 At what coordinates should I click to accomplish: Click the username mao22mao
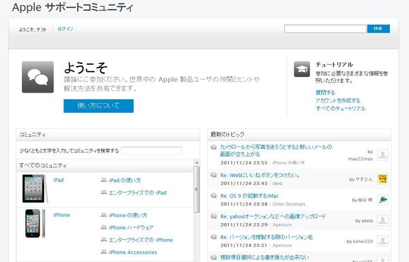[x=361, y=159]
